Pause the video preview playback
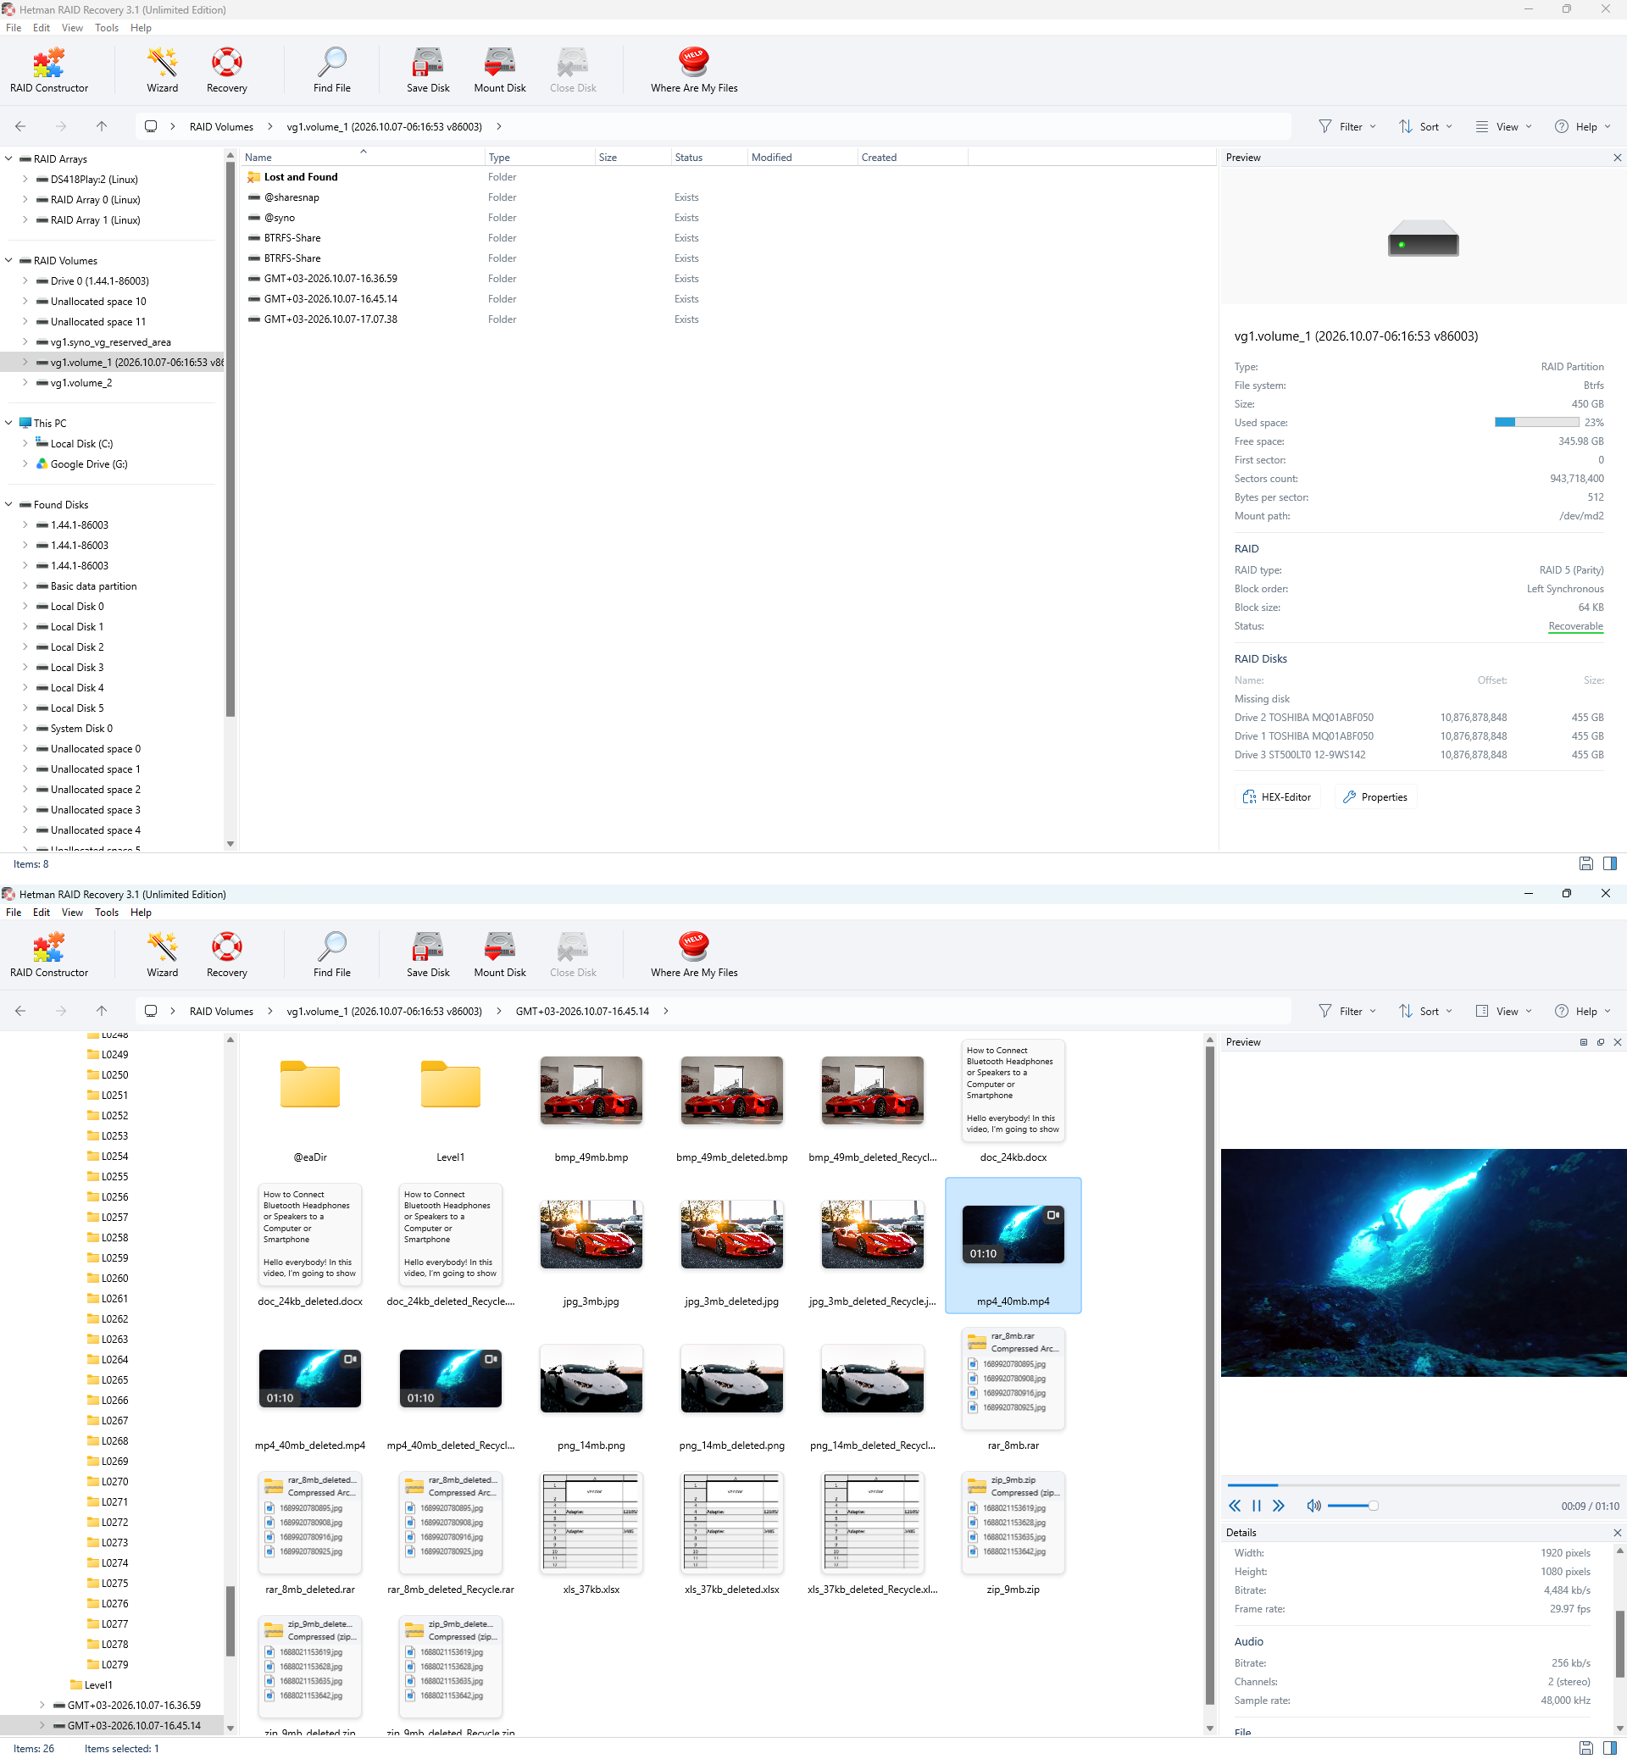 [1257, 1506]
